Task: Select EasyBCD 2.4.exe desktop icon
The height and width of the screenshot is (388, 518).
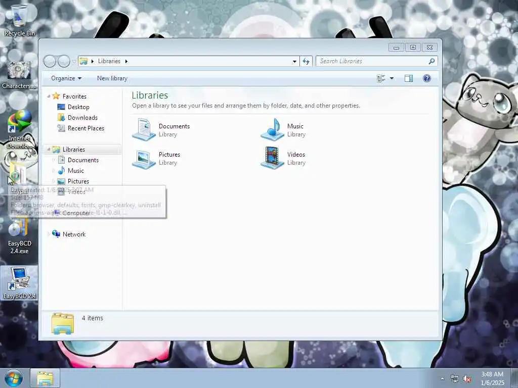Action: (19, 235)
